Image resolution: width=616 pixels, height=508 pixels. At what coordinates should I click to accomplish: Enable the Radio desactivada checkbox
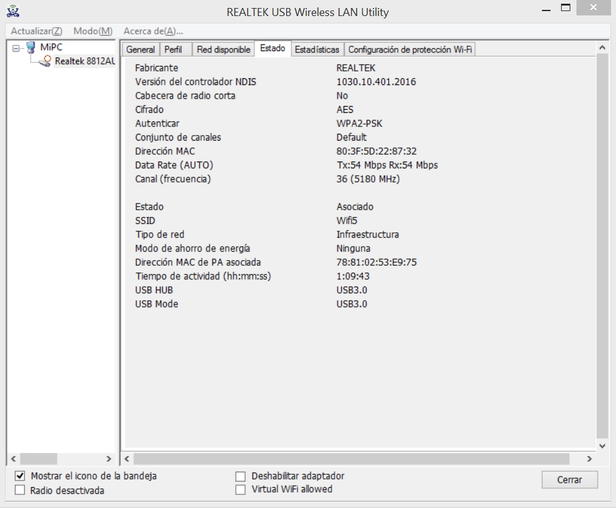pyautogui.click(x=20, y=490)
